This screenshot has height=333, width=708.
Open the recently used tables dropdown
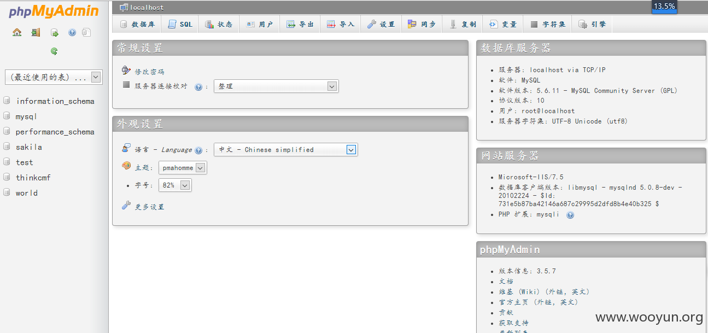coord(54,77)
